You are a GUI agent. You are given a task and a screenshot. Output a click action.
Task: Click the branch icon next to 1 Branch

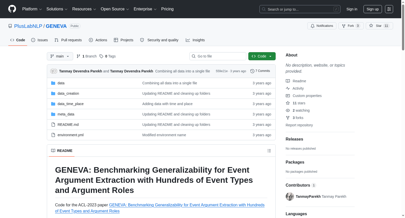pyautogui.click(x=78, y=56)
